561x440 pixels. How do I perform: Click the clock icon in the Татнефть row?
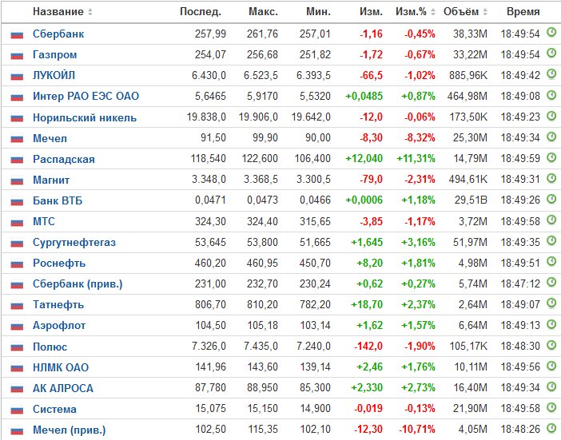click(551, 303)
